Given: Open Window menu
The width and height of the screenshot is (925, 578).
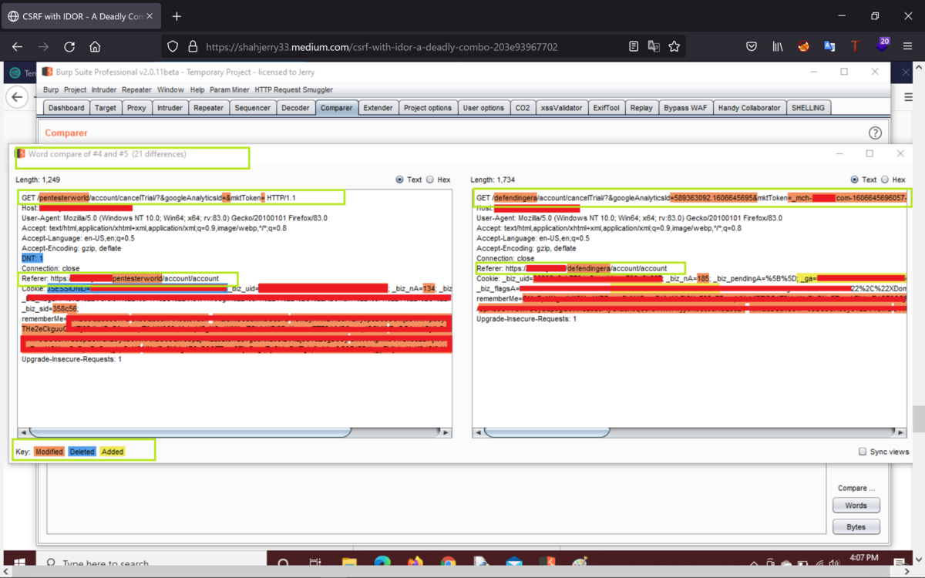Looking at the screenshot, I should tap(170, 90).
